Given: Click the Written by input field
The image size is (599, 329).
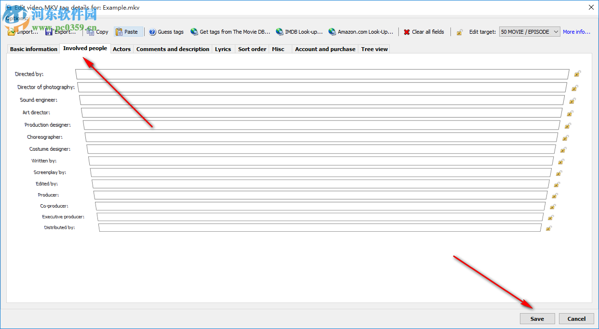Looking at the screenshot, I should (x=321, y=160).
